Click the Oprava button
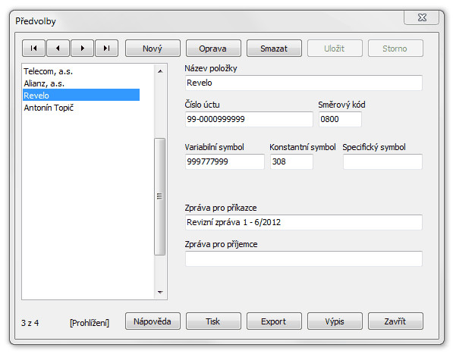This screenshot has width=453, height=354. pyautogui.click(x=213, y=49)
